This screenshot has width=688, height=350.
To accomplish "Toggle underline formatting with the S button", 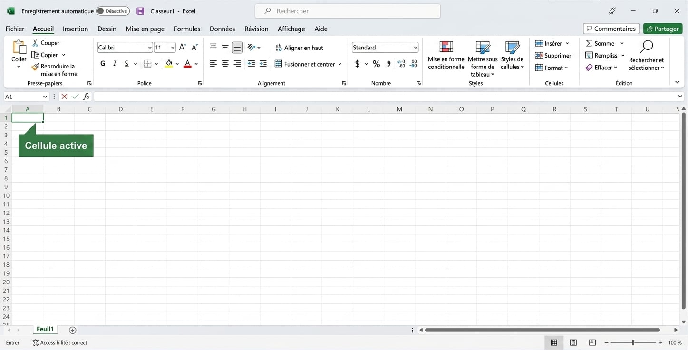I will point(126,64).
